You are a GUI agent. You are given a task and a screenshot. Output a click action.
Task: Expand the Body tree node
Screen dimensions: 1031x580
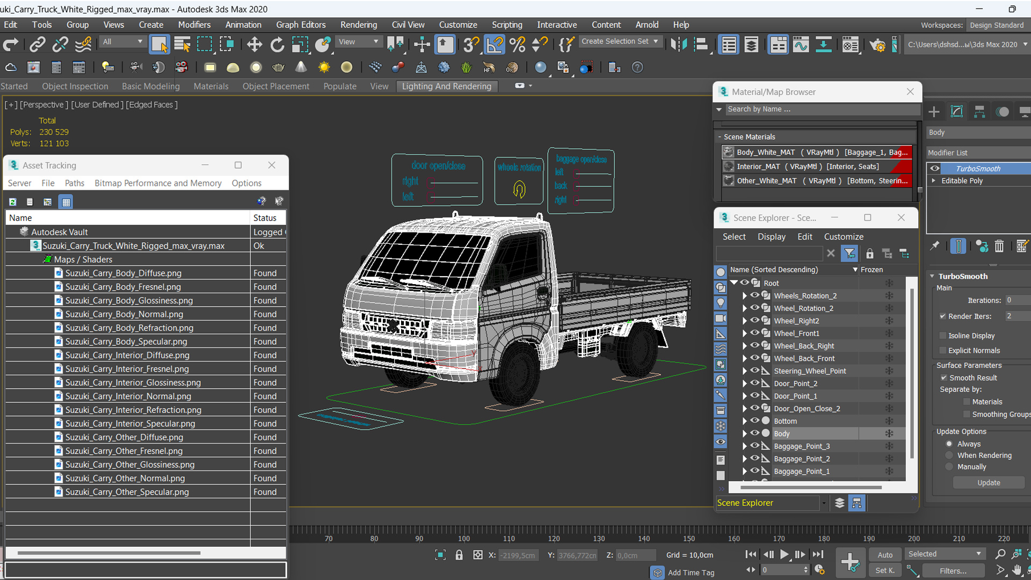744,433
